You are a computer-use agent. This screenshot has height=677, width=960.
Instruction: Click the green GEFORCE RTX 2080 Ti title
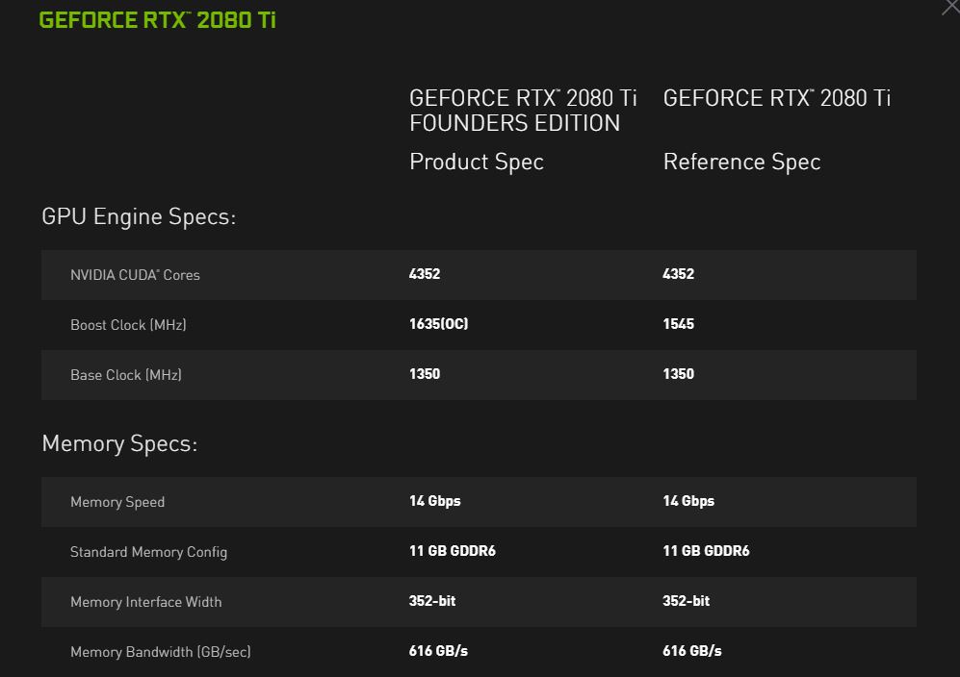pyautogui.click(x=157, y=19)
